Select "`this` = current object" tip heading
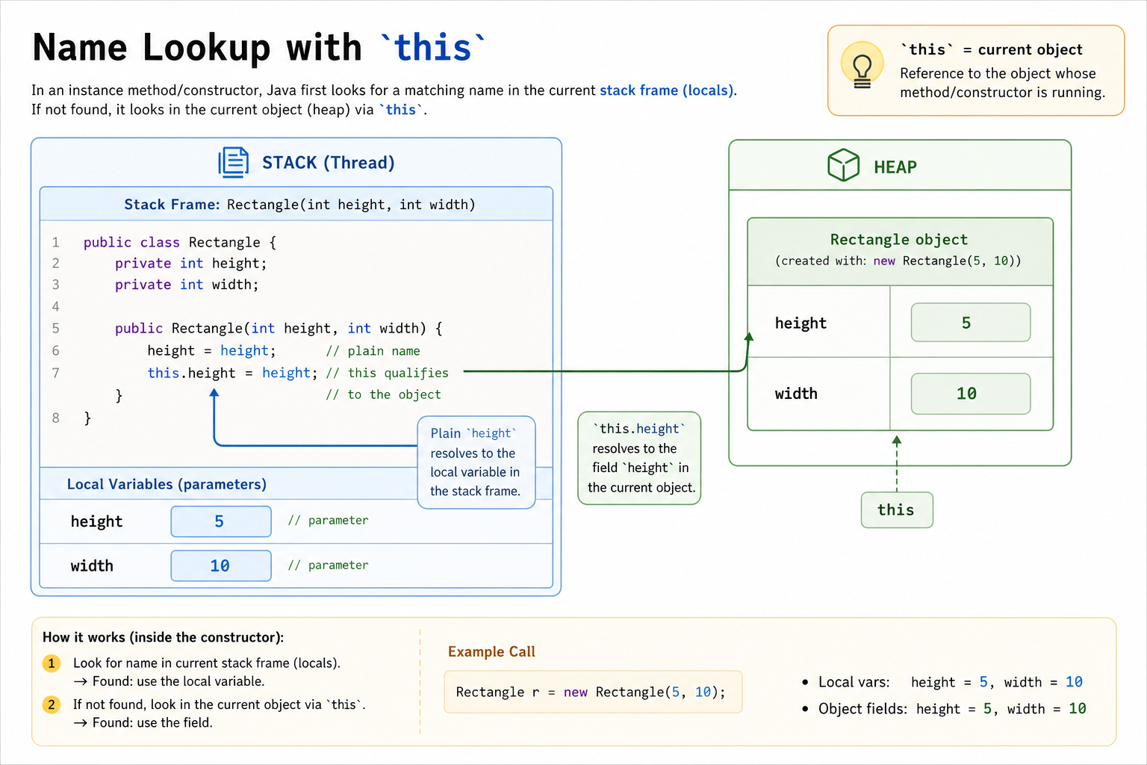This screenshot has width=1147, height=765. tap(991, 49)
